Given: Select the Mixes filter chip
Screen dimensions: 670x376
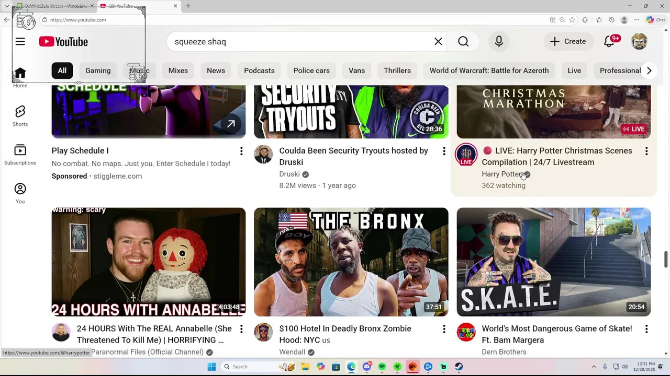Looking at the screenshot, I should tap(178, 70).
